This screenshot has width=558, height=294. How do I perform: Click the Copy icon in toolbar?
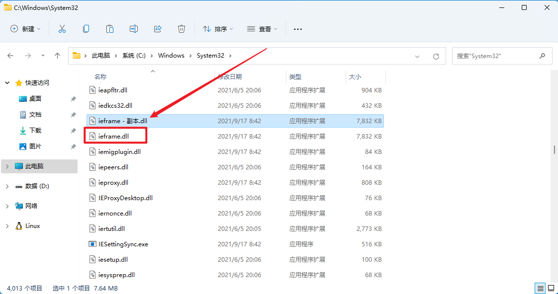pos(86,29)
